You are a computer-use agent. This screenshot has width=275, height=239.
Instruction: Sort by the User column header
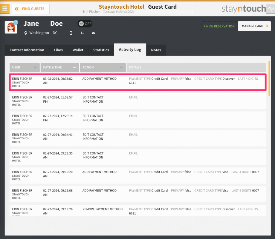pos(25,67)
